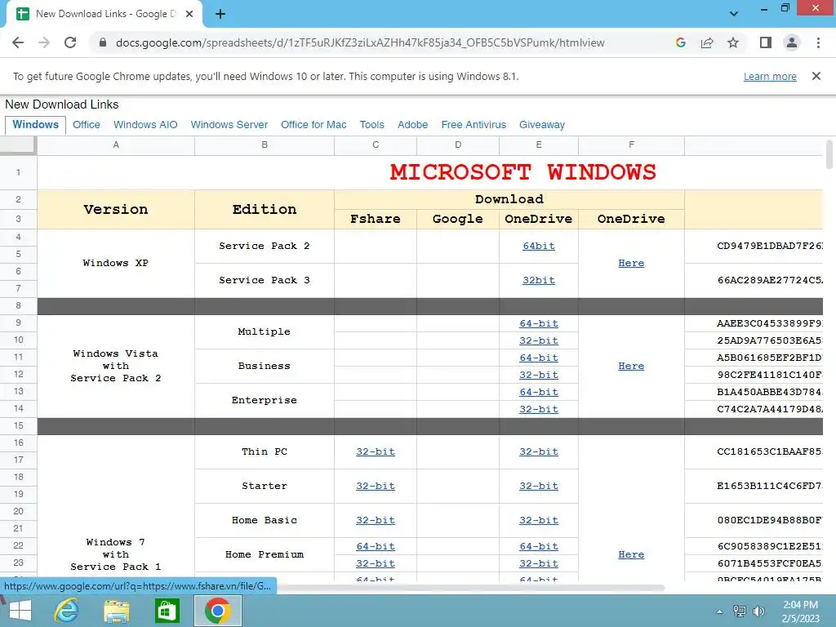Switch to Windows Server sheet tab

pos(229,125)
